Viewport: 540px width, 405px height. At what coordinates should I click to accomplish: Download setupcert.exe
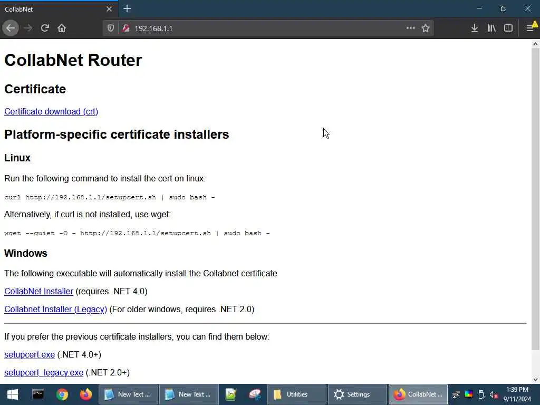point(30,355)
